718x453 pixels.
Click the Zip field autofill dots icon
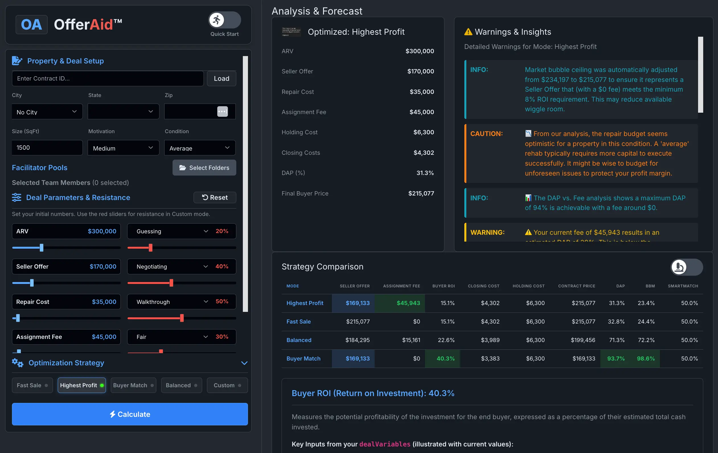click(x=222, y=112)
